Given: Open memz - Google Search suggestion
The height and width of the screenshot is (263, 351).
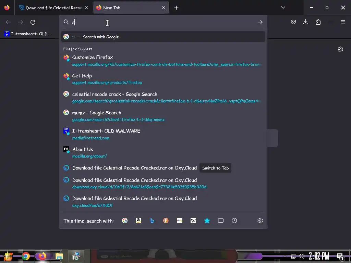Looking at the screenshot, I should point(163,116).
